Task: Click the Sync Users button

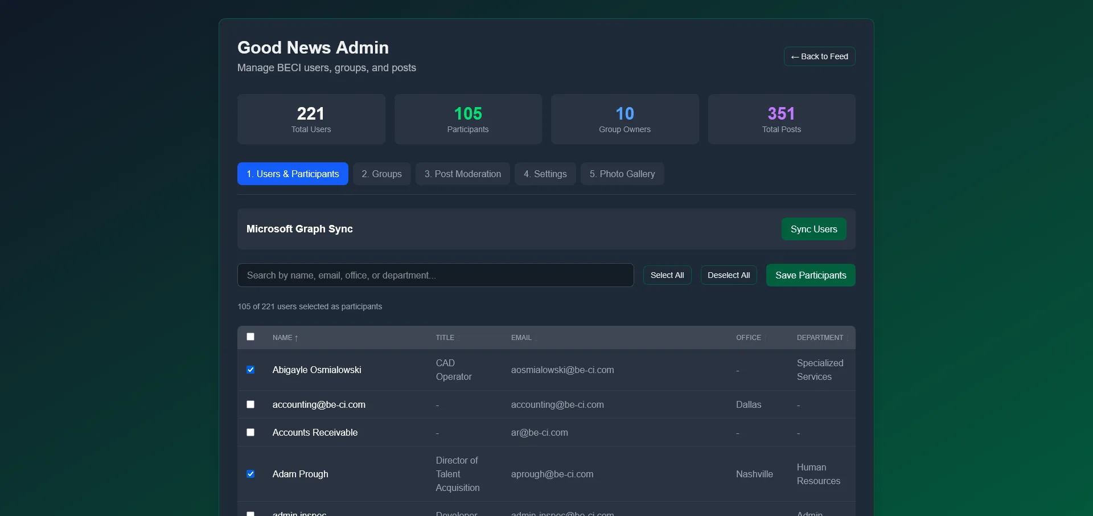Action: pos(813,229)
